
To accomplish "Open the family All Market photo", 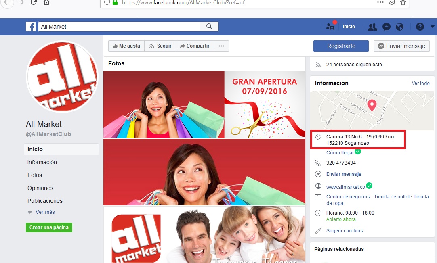I will coord(204,235).
